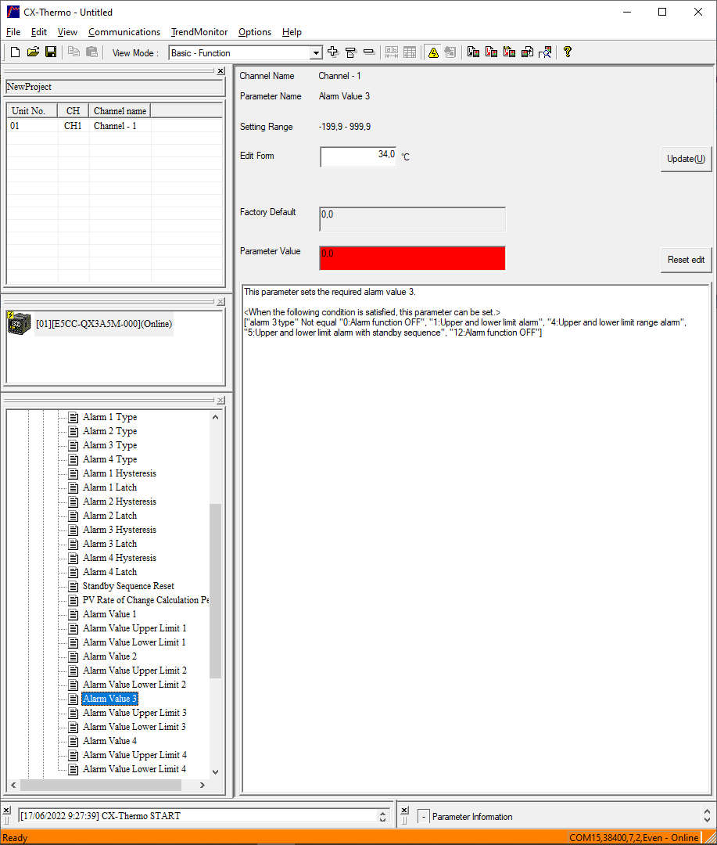Click the Unit No. column header
The height and width of the screenshot is (845, 717).
point(32,111)
